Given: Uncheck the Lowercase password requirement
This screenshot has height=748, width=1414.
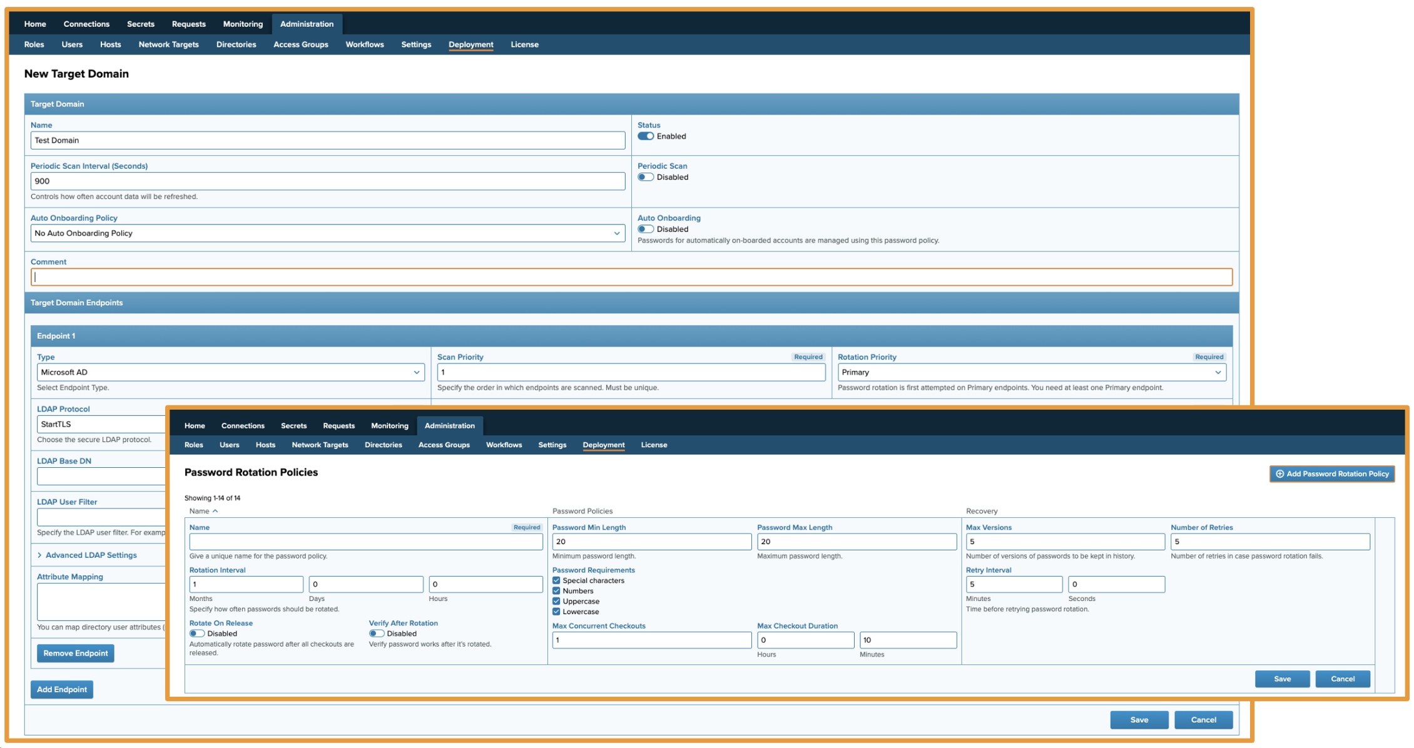Looking at the screenshot, I should pyautogui.click(x=556, y=611).
